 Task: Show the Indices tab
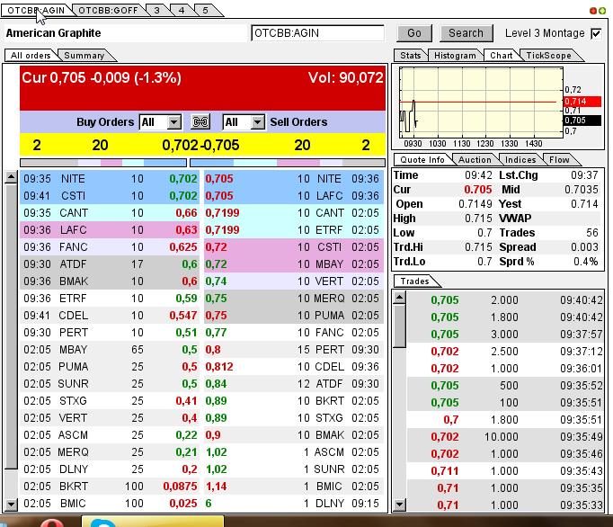(520, 159)
